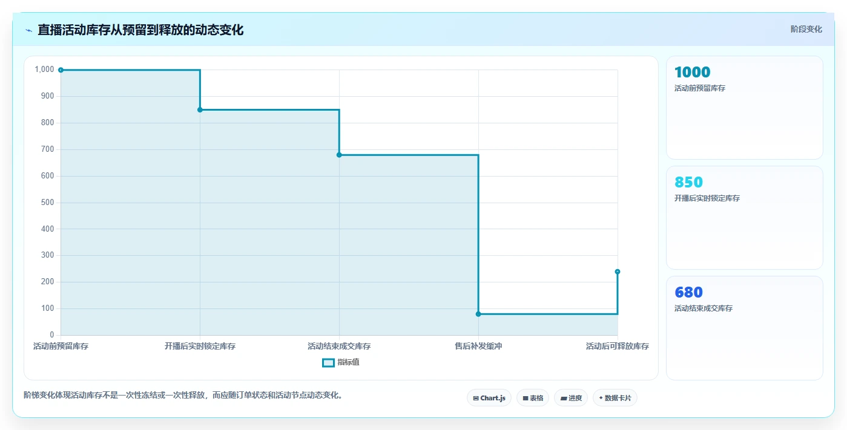The width and height of the screenshot is (847, 430).
Task: Select the 表格 tag pill
Action: tap(533, 398)
